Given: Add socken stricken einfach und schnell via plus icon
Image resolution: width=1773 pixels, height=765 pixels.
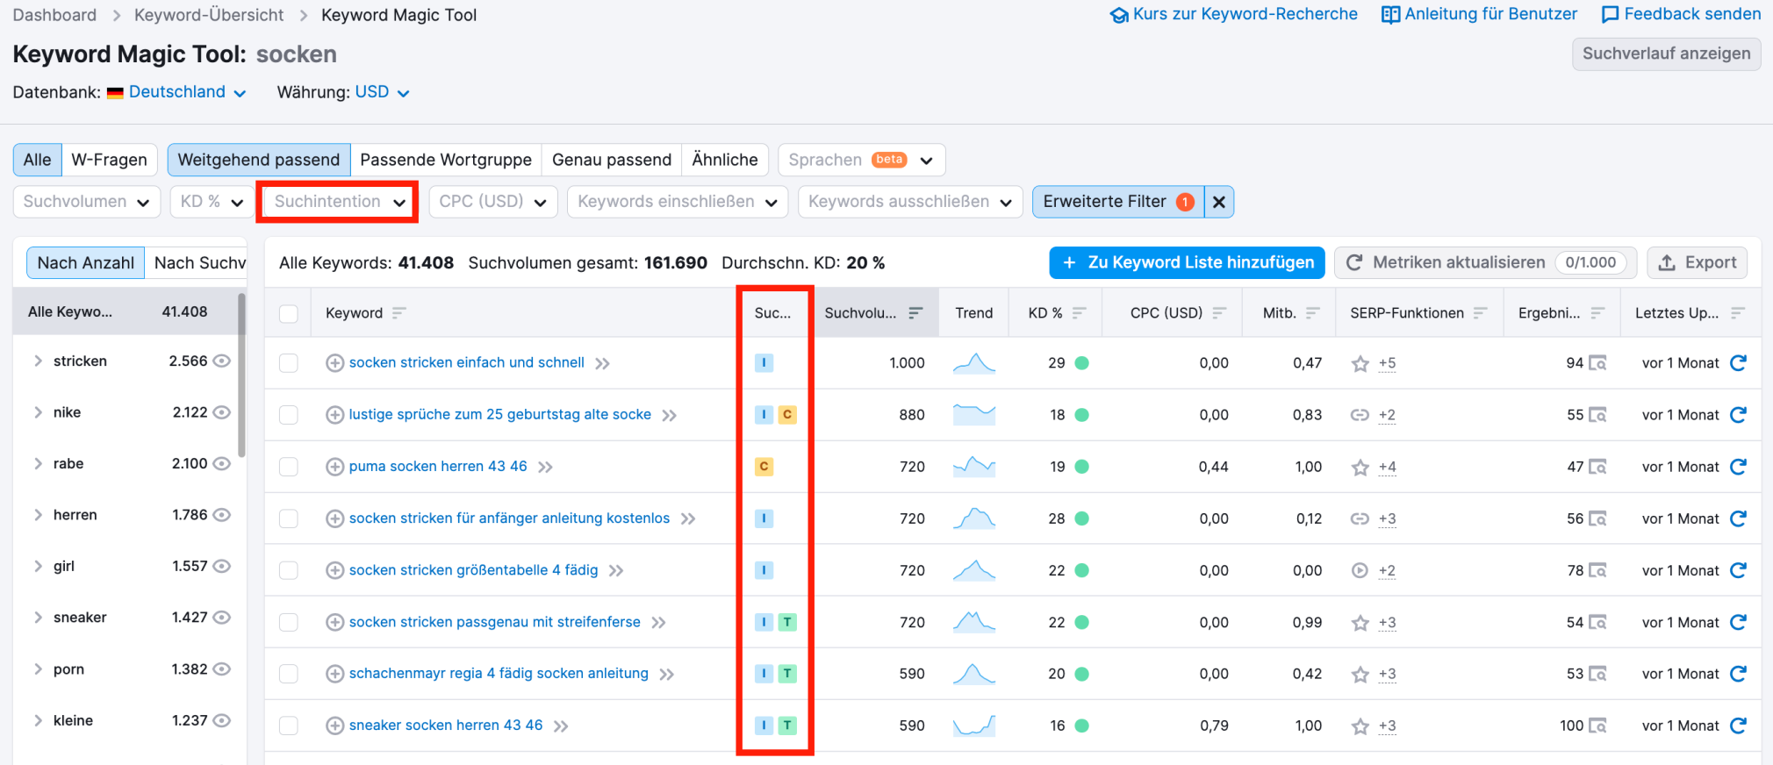Looking at the screenshot, I should (334, 363).
